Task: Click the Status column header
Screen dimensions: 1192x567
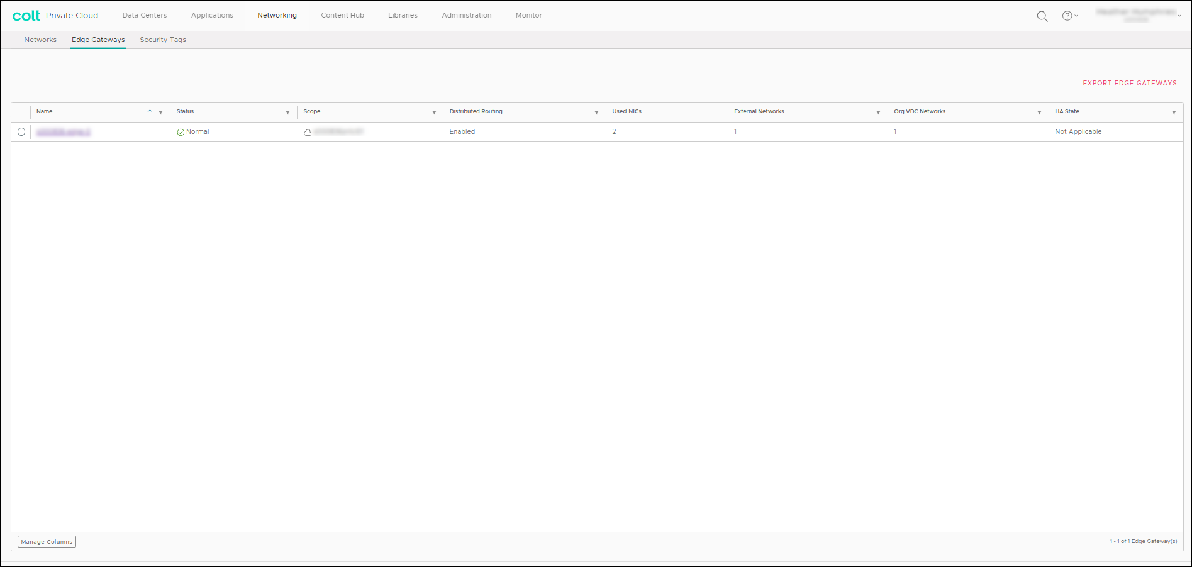Action: point(185,111)
